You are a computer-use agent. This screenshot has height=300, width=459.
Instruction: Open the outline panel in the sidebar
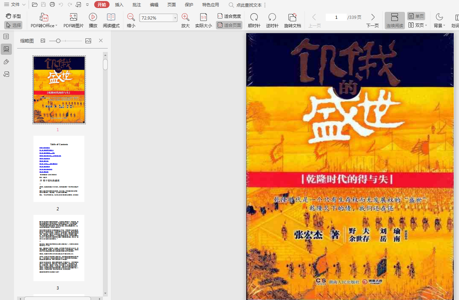[6, 37]
